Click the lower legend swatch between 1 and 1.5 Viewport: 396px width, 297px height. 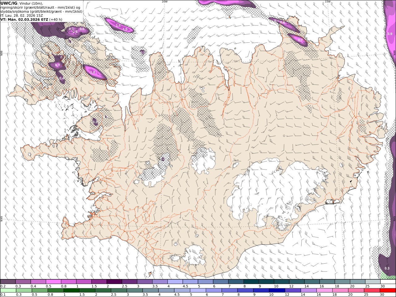click(x=71, y=290)
